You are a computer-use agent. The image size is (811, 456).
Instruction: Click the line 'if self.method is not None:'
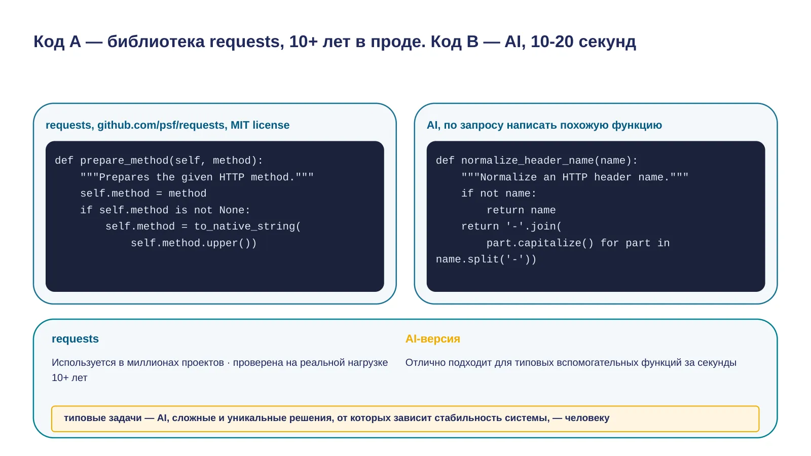coord(165,210)
